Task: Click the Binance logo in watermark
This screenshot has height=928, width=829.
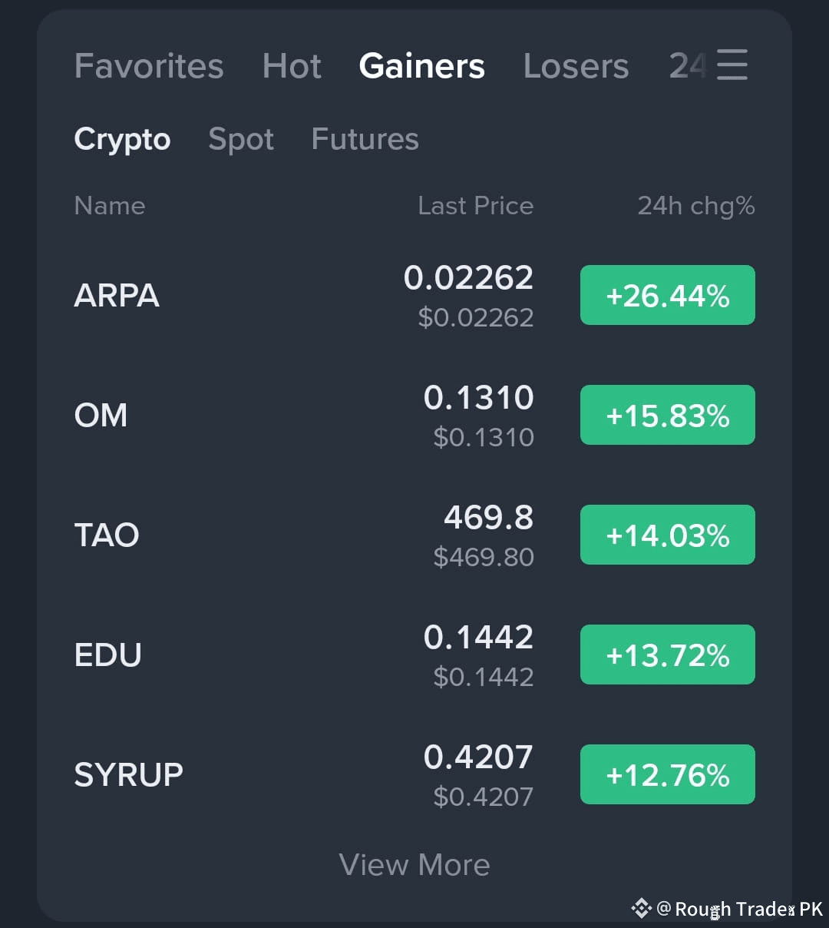Action: [x=641, y=909]
